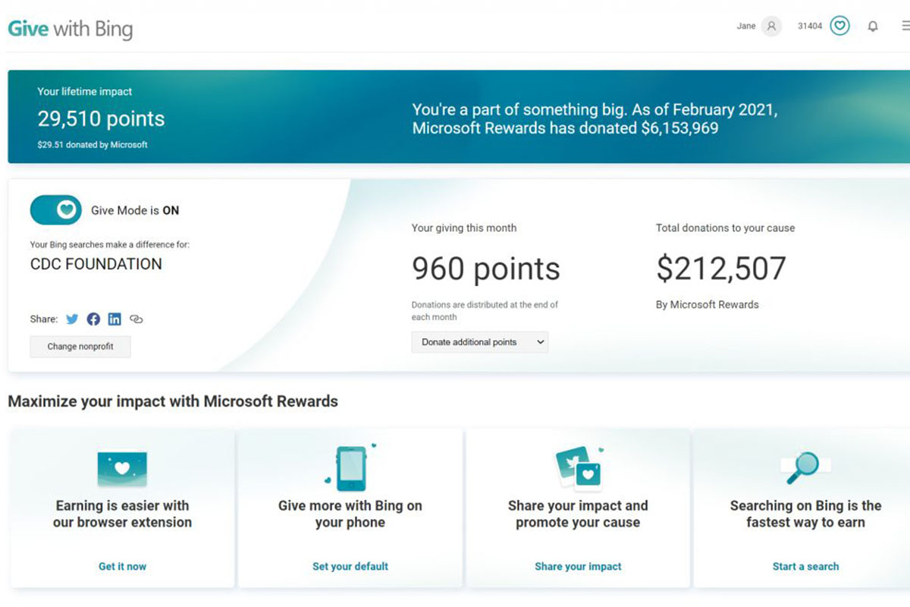Click the phone illustration icon
Image resolution: width=910 pixels, height=607 pixels.
(350, 467)
